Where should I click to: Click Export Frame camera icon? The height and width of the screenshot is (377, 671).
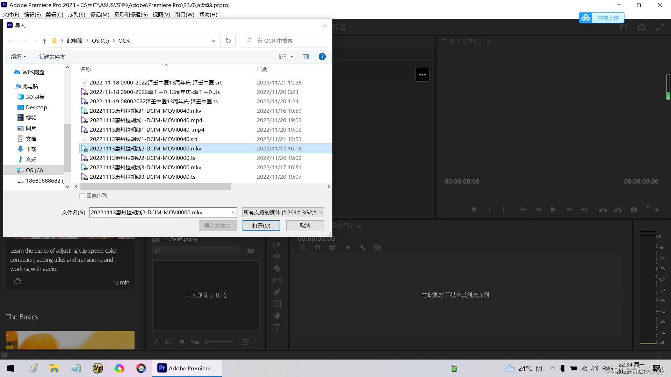pos(634,209)
